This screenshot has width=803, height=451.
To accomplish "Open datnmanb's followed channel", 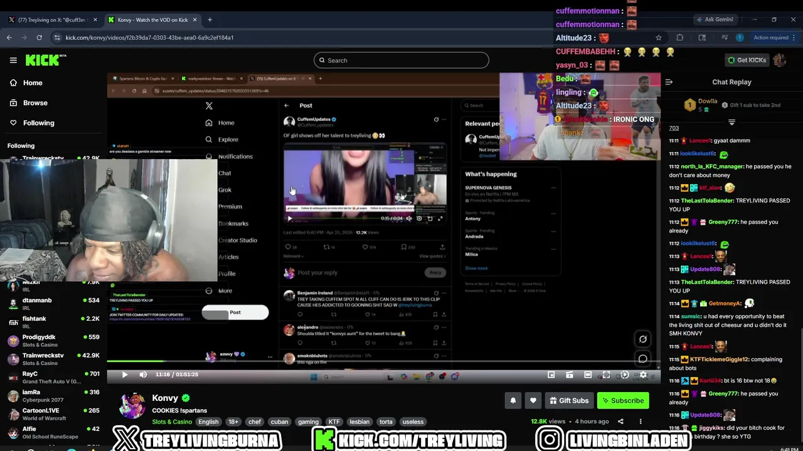I will point(53,304).
